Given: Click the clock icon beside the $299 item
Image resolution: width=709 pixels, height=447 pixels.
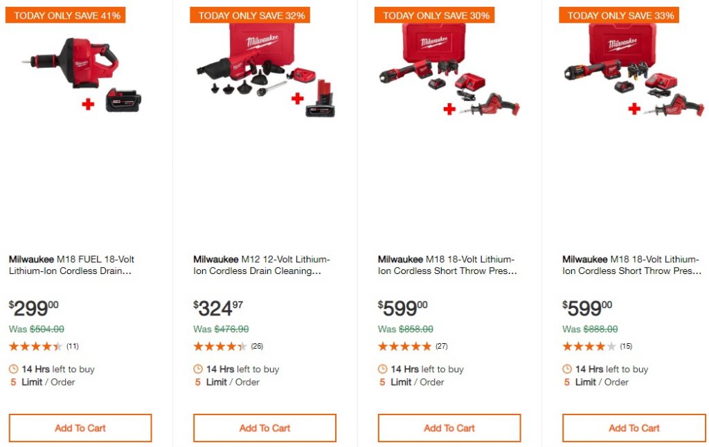Looking at the screenshot, I should click(x=14, y=370).
